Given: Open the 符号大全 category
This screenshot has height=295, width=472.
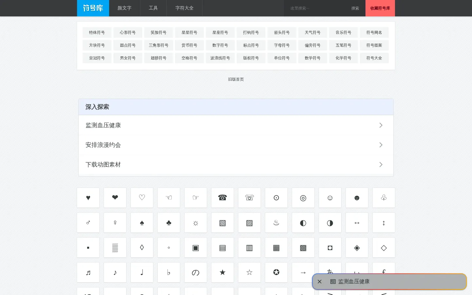Looking at the screenshot, I should [374, 58].
